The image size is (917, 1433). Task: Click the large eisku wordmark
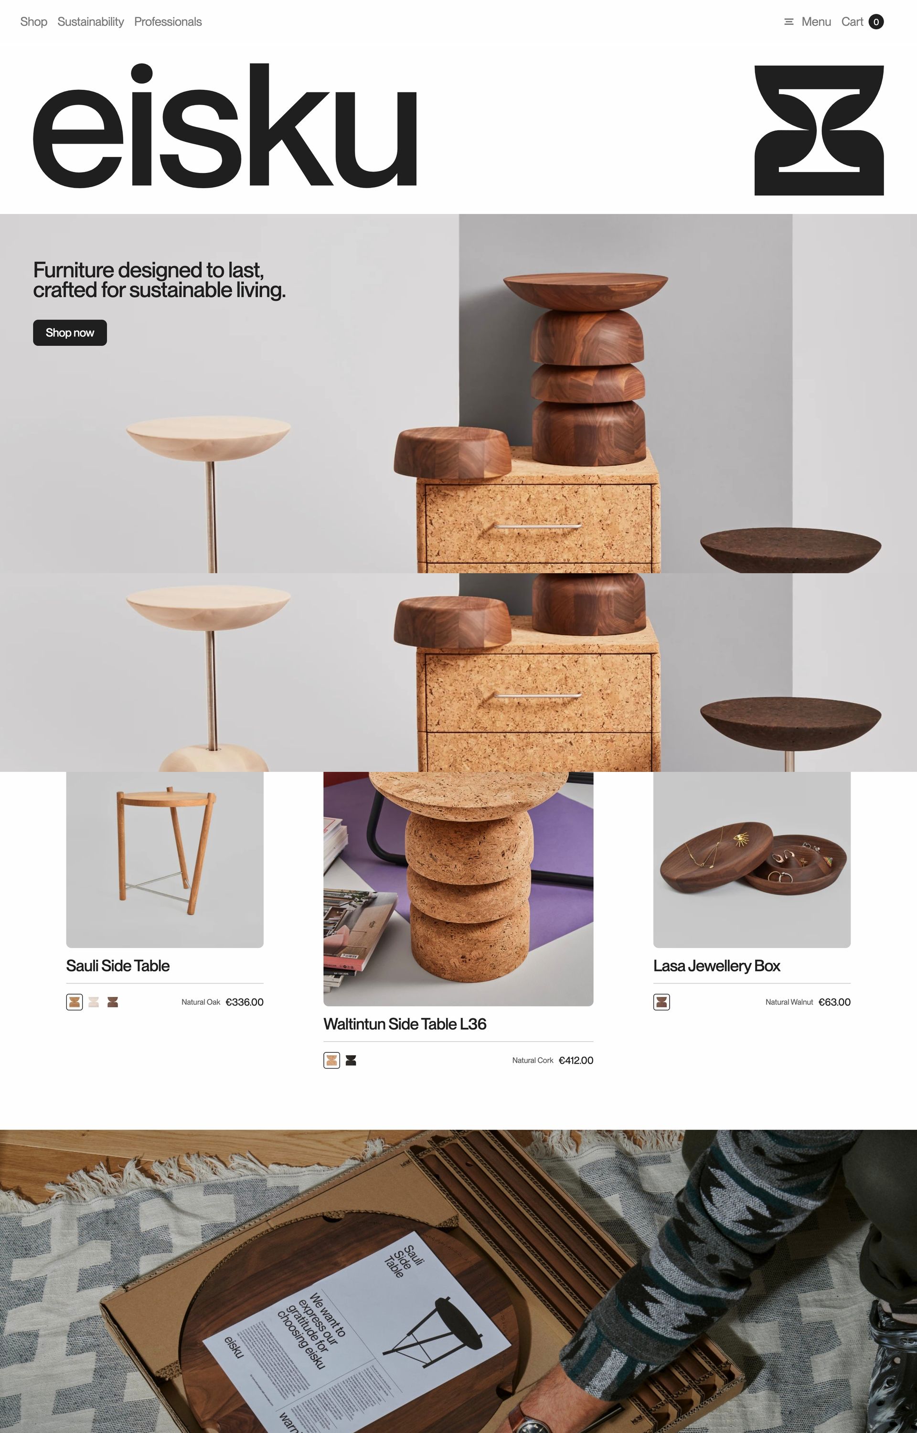point(225,126)
